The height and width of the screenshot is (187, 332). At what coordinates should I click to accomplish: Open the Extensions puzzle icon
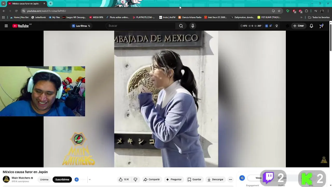pos(306,11)
